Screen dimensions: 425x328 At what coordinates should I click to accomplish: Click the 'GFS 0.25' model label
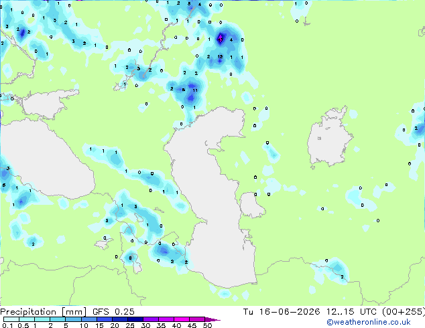(113, 312)
